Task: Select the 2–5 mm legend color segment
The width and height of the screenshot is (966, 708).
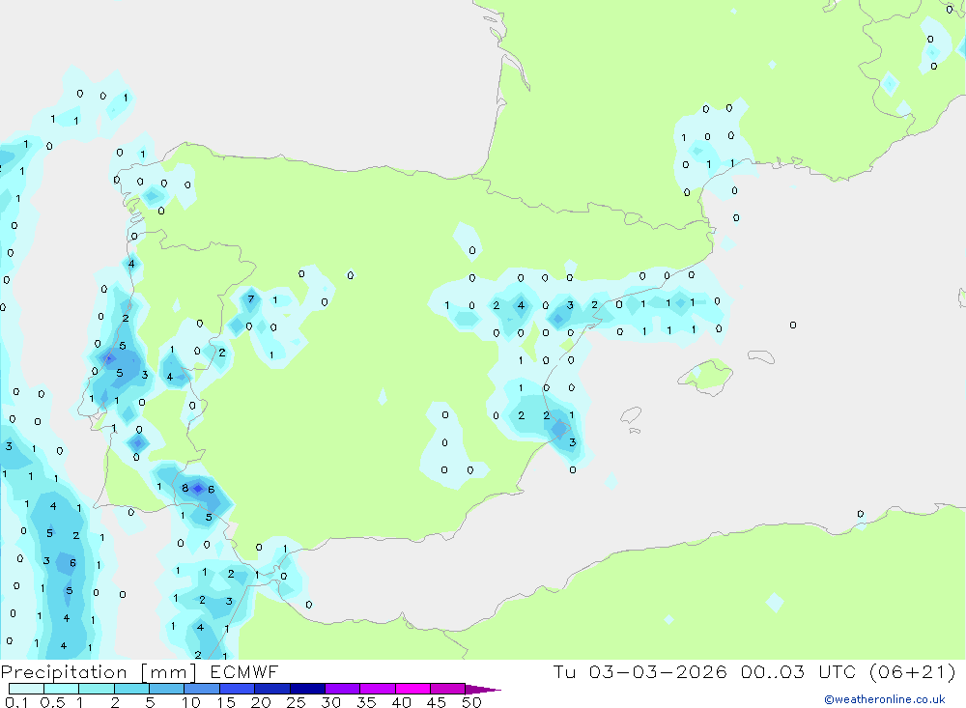Action: tap(131, 689)
